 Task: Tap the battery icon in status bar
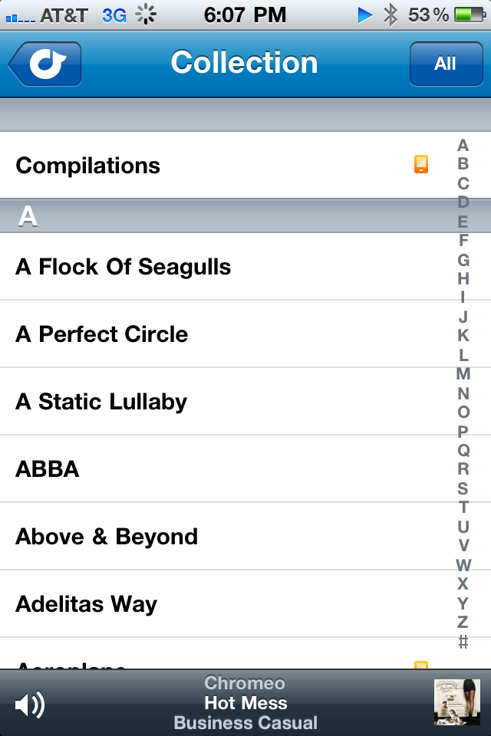pos(470,15)
